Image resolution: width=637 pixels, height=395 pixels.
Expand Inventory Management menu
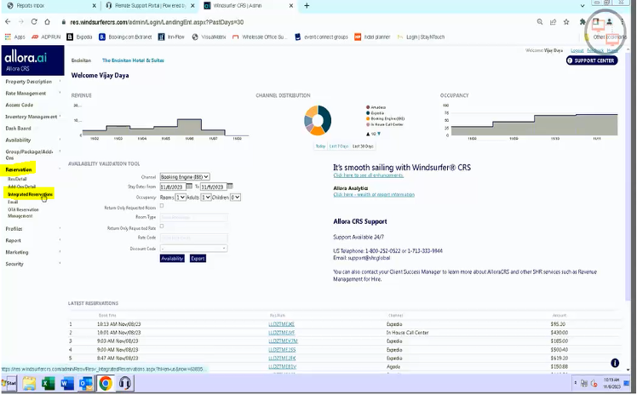pyautogui.click(x=31, y=117)
